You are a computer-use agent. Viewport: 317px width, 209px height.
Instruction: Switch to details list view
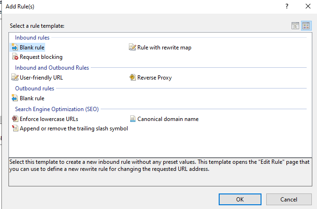coord(295,26)
